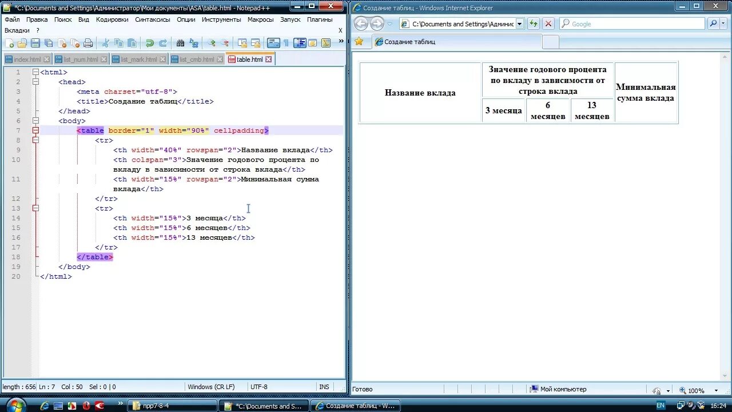732x412 pixels.
Task: Open the search provider dropdown arrow
Action: coord(723,23)
